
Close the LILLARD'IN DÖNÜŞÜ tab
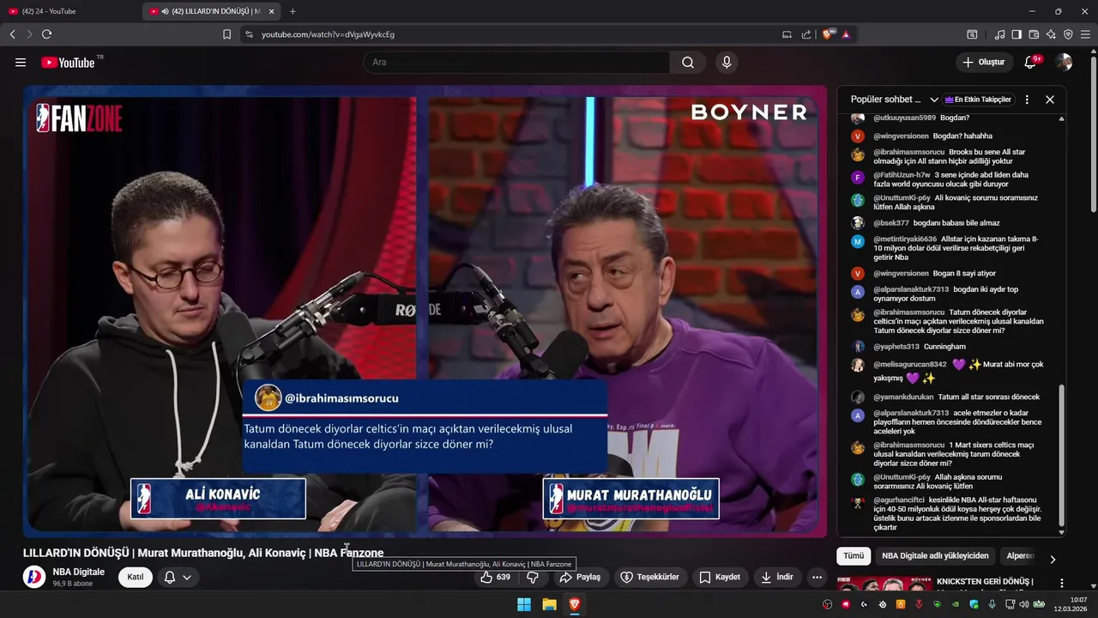point(272,11)
